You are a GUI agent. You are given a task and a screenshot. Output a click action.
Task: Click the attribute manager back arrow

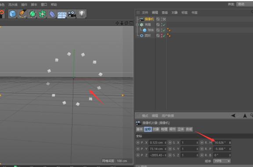coord(233,115)
